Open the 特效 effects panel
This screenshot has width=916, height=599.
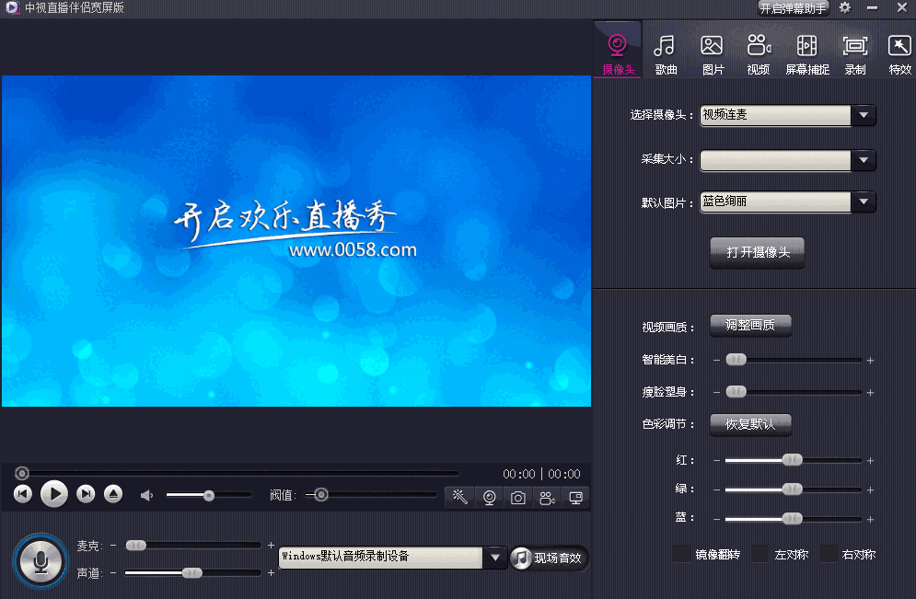coord(899,51)
